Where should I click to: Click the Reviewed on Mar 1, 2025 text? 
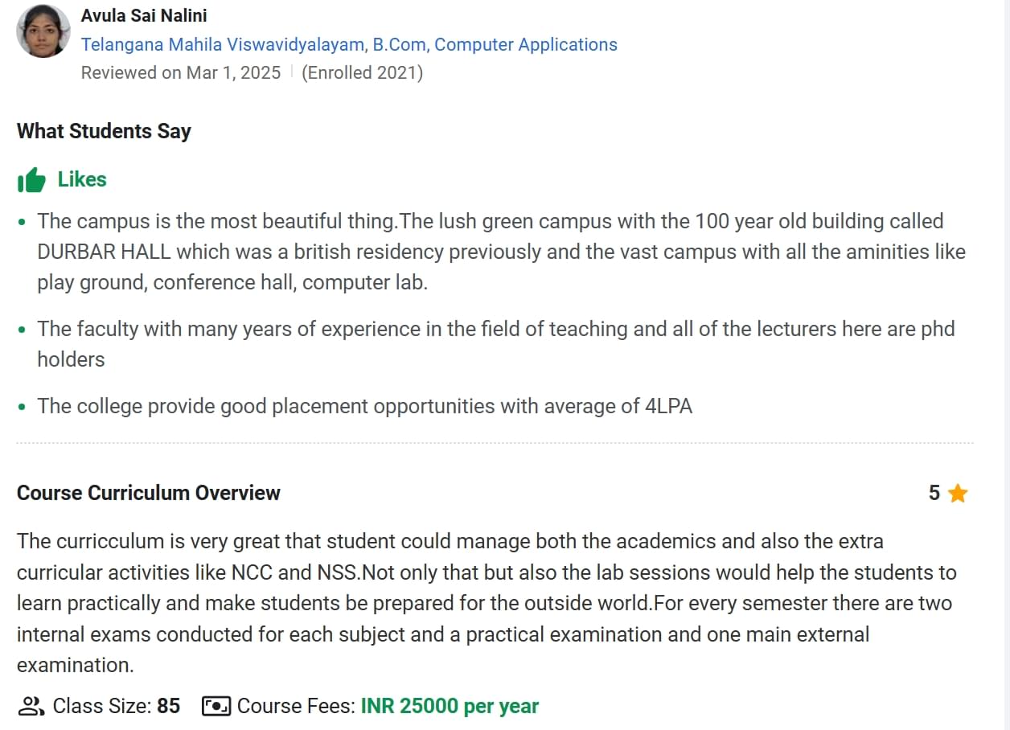[181, 72]
